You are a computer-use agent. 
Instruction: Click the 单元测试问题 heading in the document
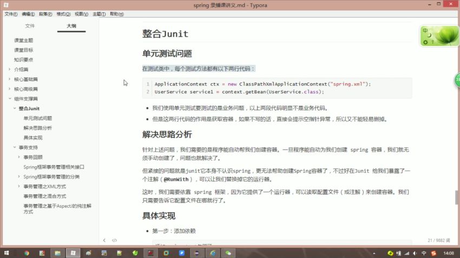pyautogui.click(x=167, y=53)
